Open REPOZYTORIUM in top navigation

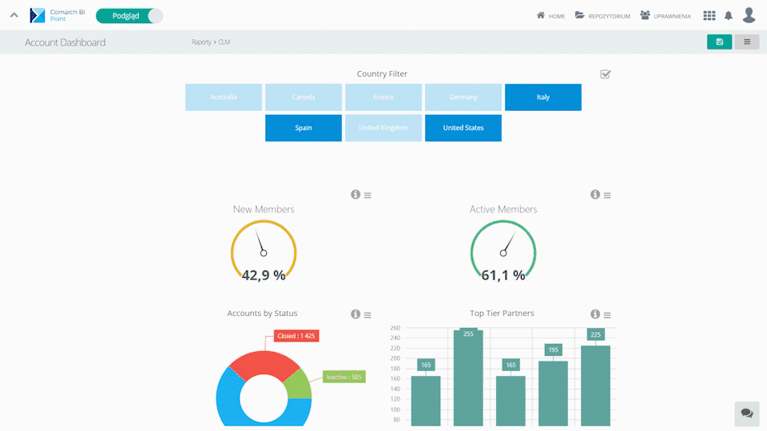602,16
